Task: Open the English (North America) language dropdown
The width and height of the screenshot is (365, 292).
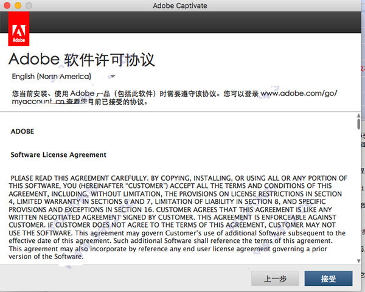Action: (63, 77)
